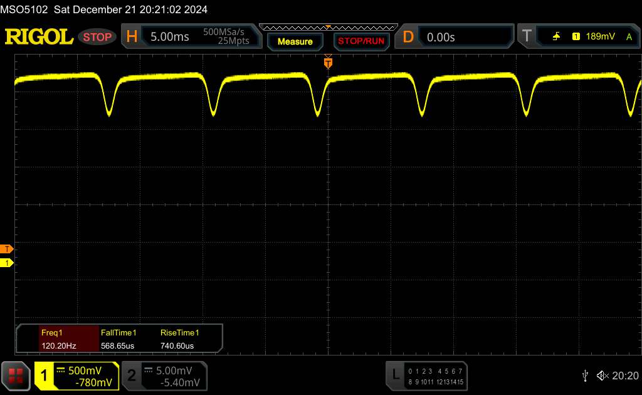Image resolution: width=642 pixels, height=395 pixels.
Task: Click the orange trigger level marker on left edge
Action: (7, 249)
